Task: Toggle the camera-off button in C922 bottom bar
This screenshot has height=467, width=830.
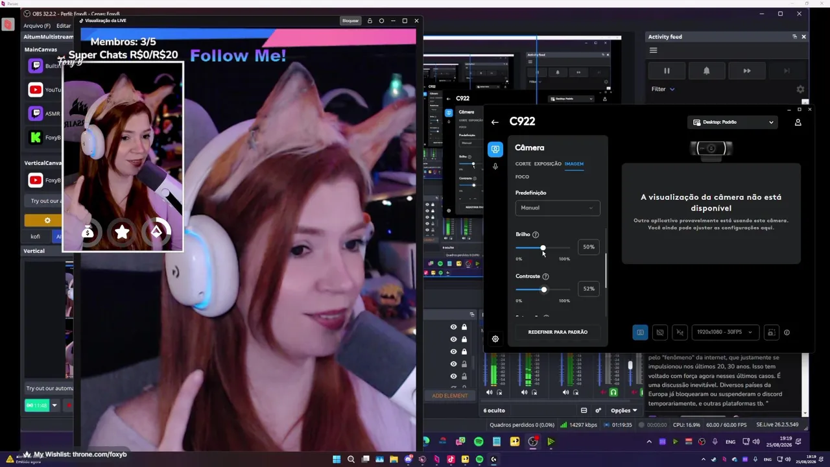Action: [x=660, y=332]
